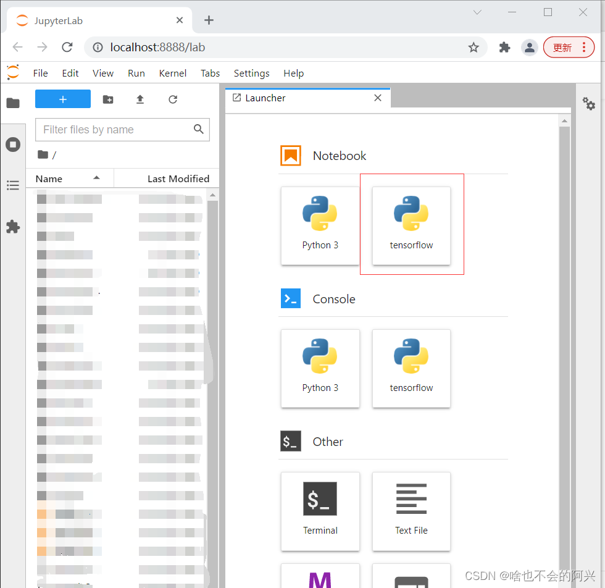Create a new folder in file browser

[x=107, y=99]
